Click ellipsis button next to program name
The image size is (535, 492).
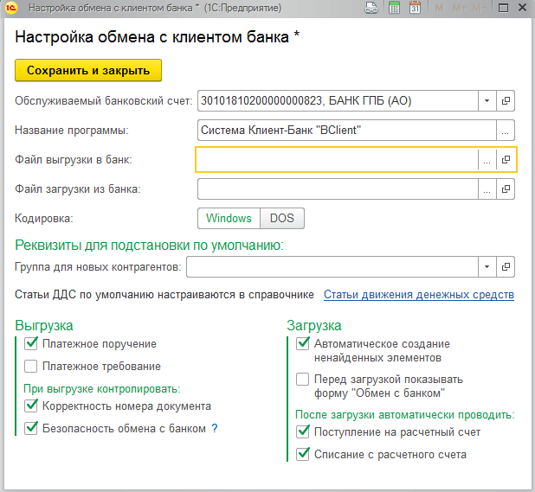tap(506, 131)
